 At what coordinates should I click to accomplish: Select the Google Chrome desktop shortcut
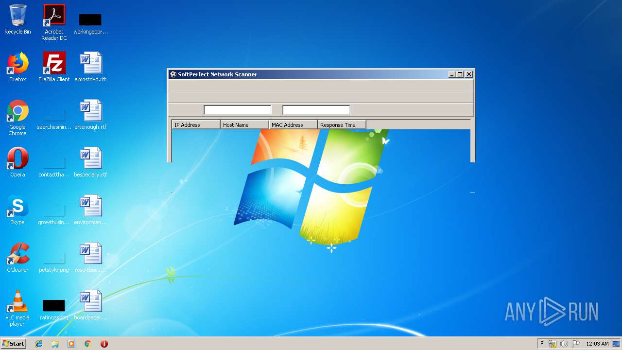17,118
